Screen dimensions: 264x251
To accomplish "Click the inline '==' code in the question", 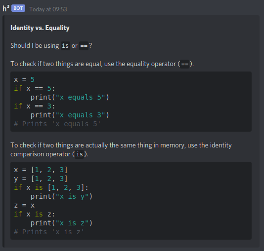I will coord(84,46).
